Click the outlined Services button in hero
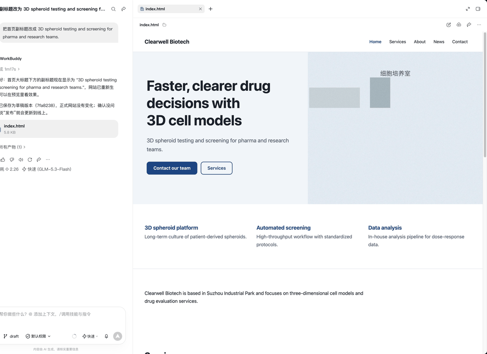 (216, 168)
